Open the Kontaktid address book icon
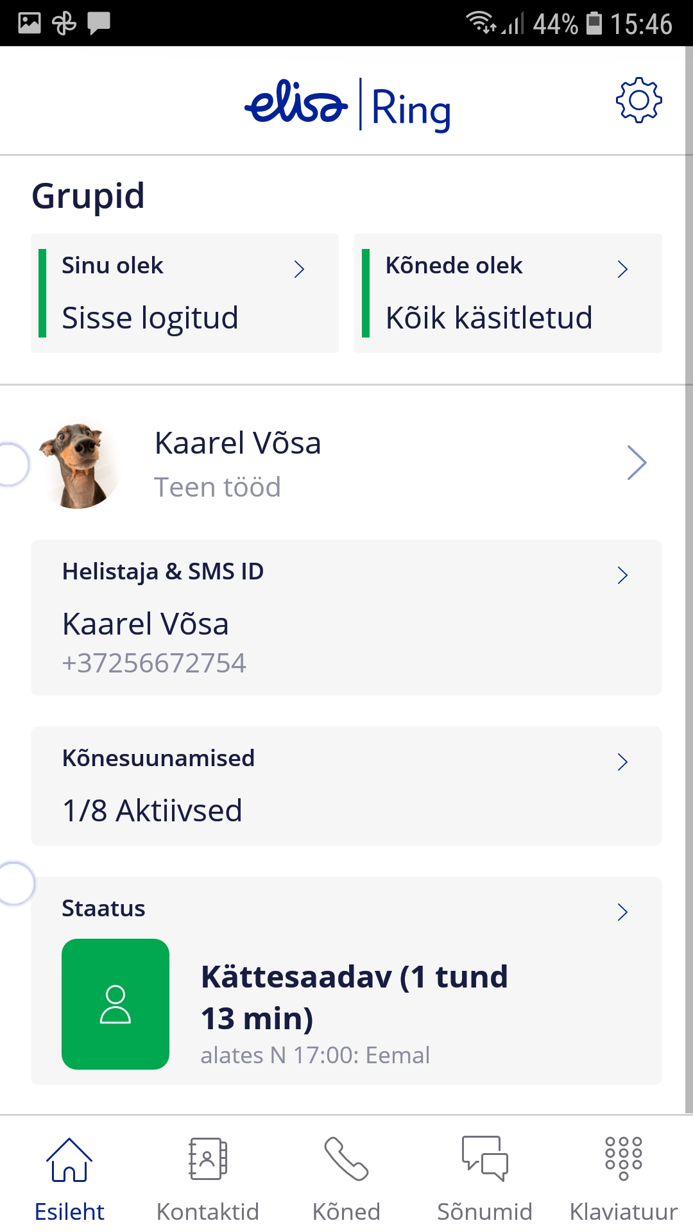Screen dimensions: 693x1232 (208, 1159)
